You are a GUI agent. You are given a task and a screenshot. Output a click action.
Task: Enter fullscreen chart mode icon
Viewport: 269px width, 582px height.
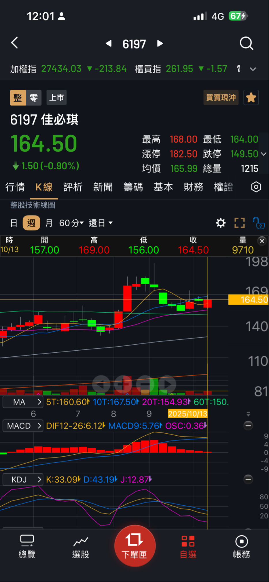click(x=239, y=223)
